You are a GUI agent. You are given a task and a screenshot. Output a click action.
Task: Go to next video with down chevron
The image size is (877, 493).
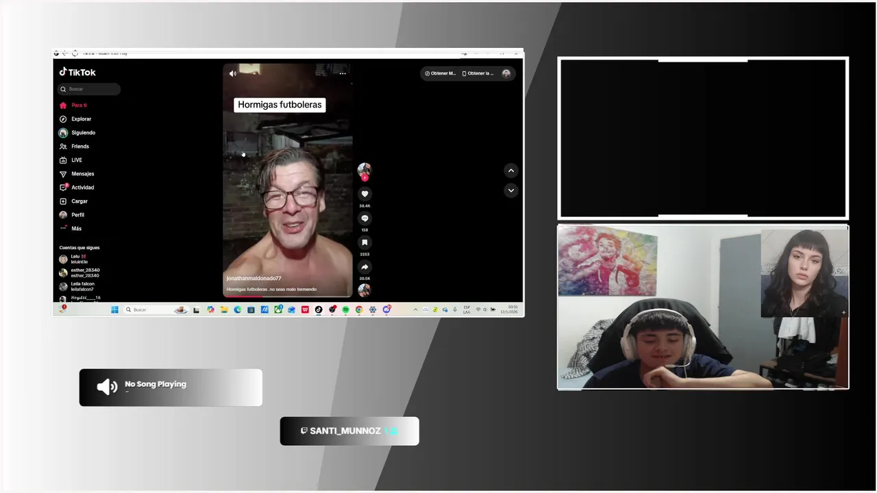click(511, 190)
